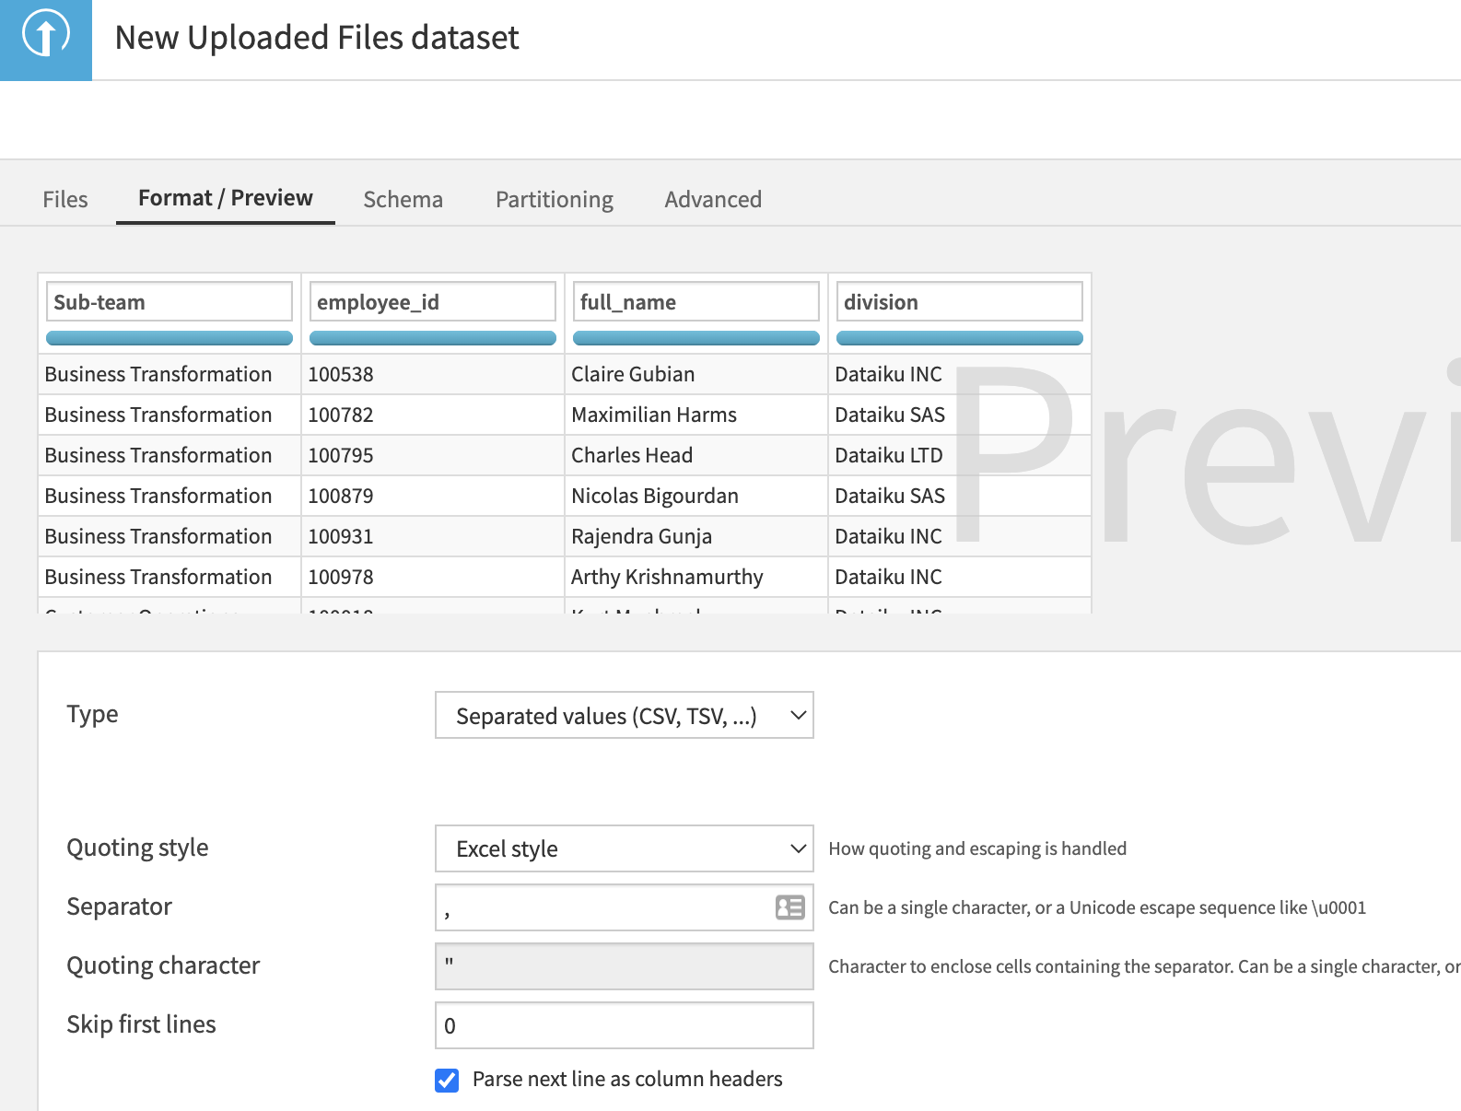Screen dimensions: 1461x1111
Task: Click the 'Quoting style' label
Action: point(137,848)
